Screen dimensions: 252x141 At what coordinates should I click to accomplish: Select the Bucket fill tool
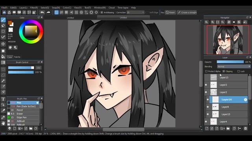pyautogui.click(x=3, y=56)
